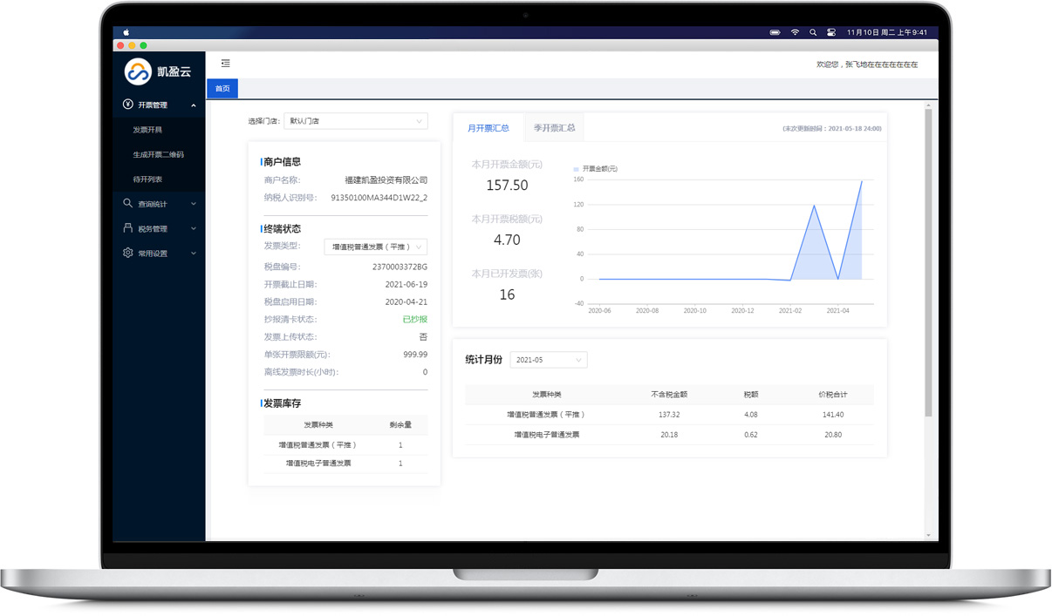Switch to the 首页 tab
Image resolution: width=1052 pixels, height=616 pixels.
coord(222,89)
